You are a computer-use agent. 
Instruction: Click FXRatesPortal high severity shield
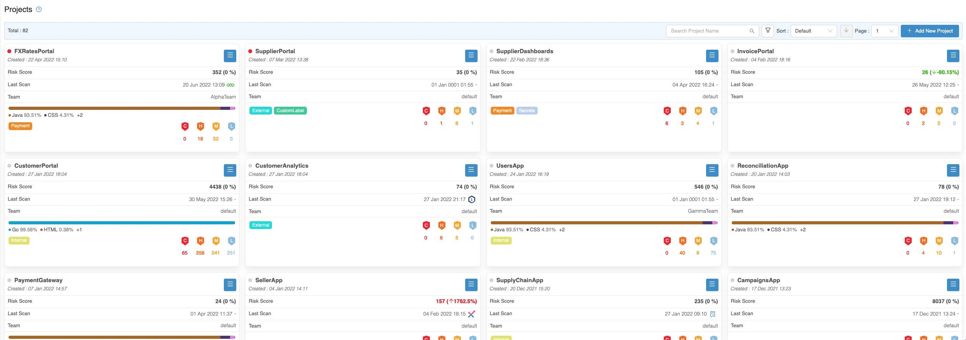(201, 126)
